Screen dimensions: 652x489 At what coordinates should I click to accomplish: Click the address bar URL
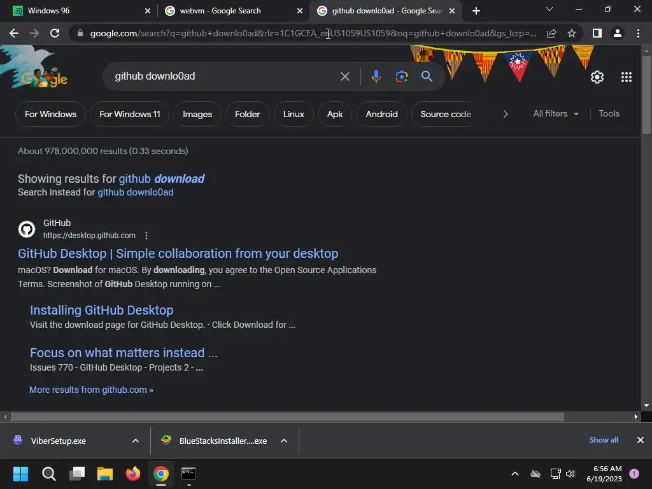click(313, 33)
